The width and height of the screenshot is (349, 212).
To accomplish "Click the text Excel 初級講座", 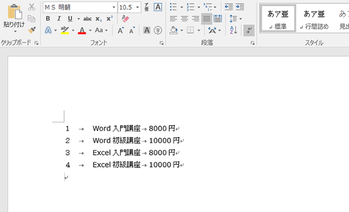I will click(117, 165).
